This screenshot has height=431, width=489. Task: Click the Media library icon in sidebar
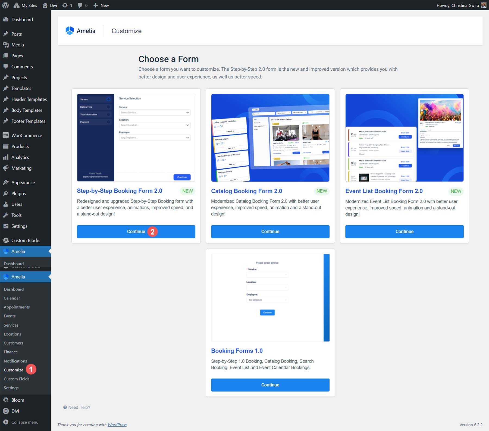6,45
